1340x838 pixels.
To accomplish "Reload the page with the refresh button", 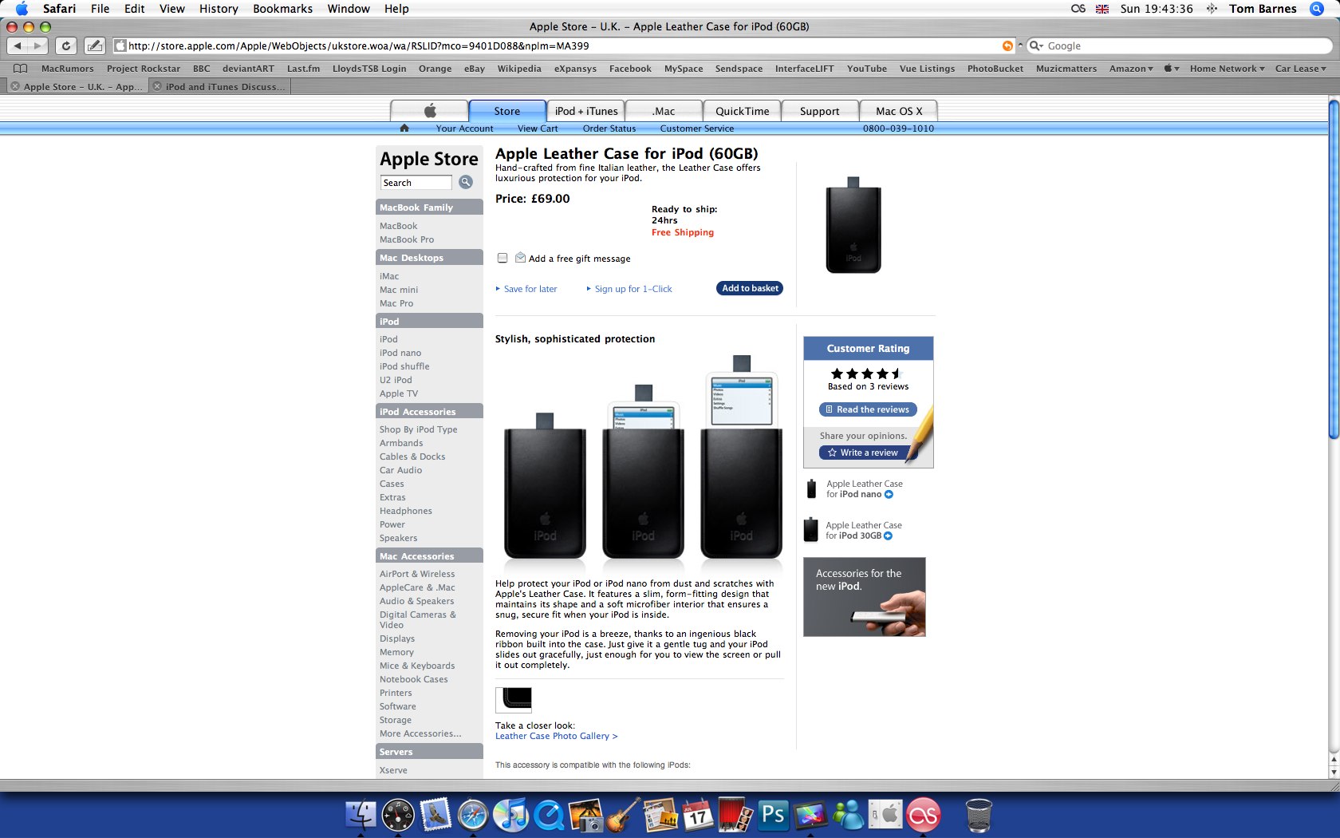I will tap(66, 45).
